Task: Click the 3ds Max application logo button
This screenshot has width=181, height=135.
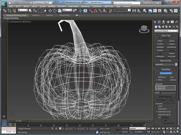Action: click(x=4, y=4)
